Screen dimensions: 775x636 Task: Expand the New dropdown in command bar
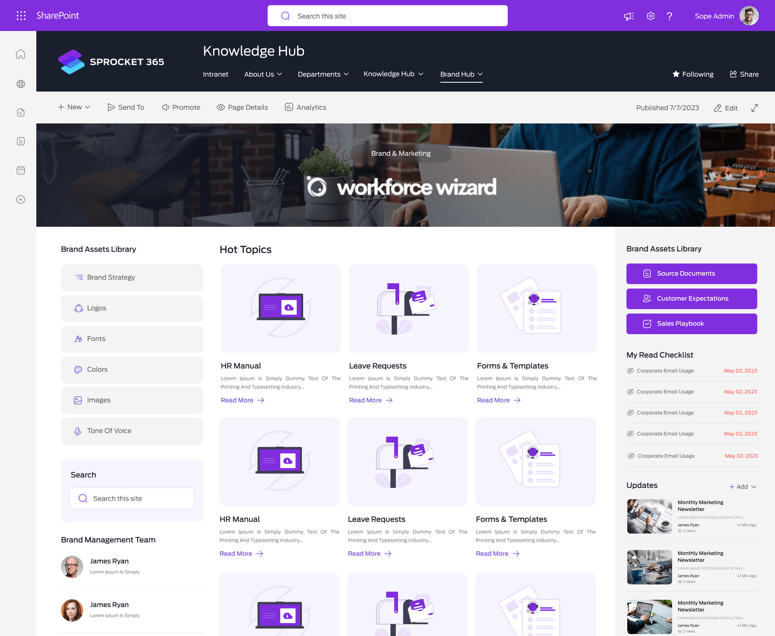tap(74, 107)
